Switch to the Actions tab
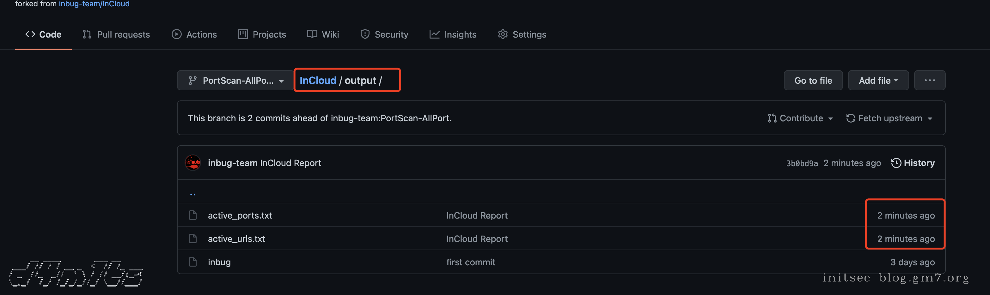Viewport: 990px width, 295px height. coord(194,34)
